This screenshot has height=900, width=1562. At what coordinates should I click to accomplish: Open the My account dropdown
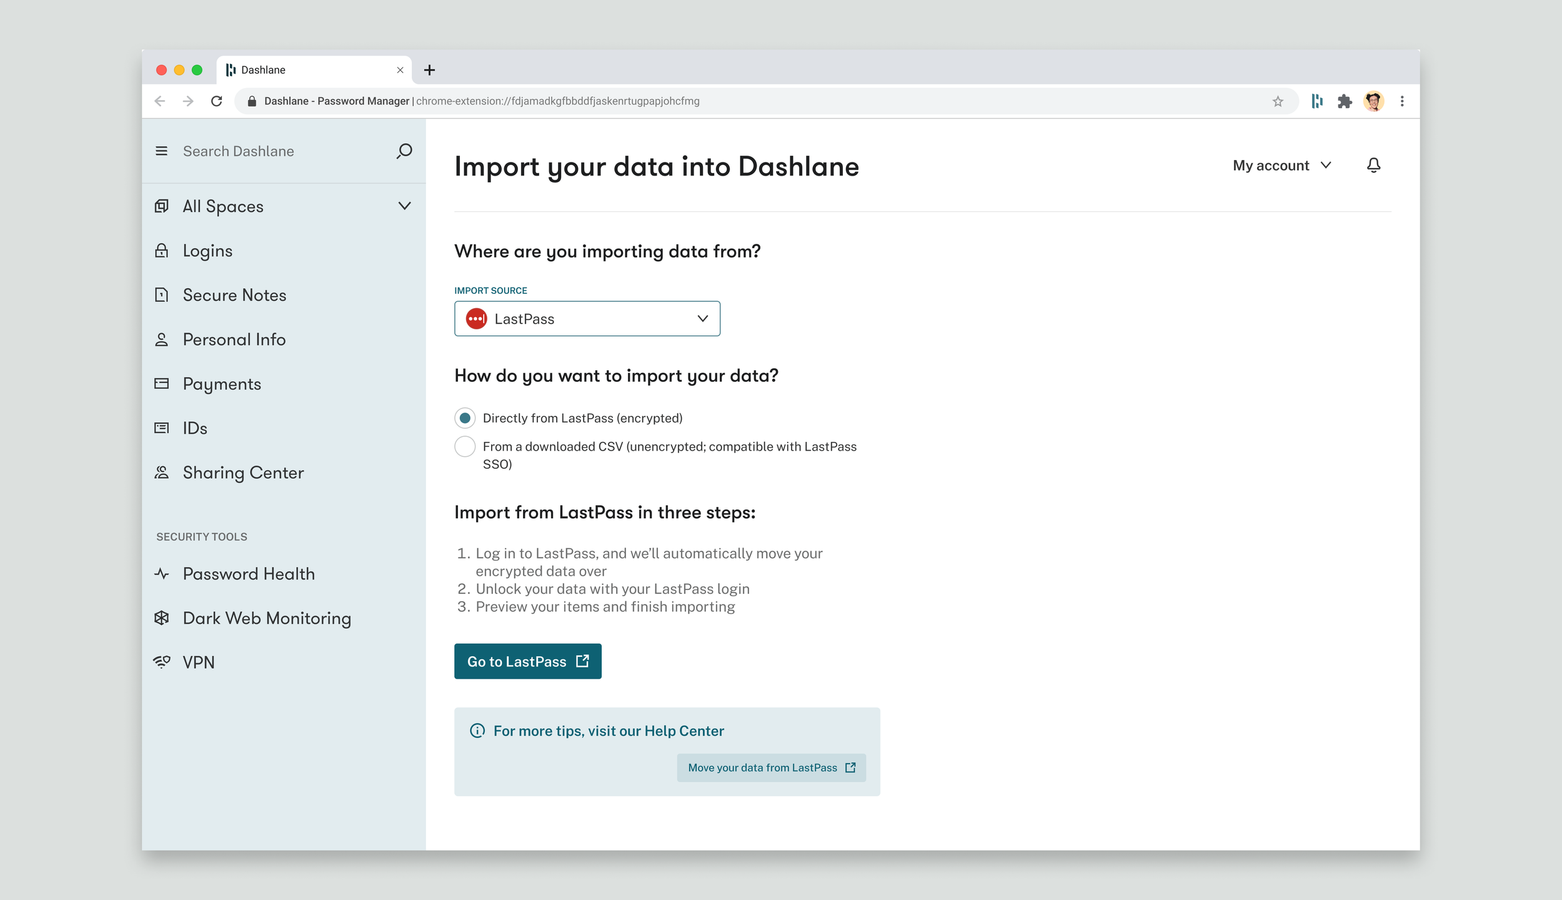tap(1281, 166)
